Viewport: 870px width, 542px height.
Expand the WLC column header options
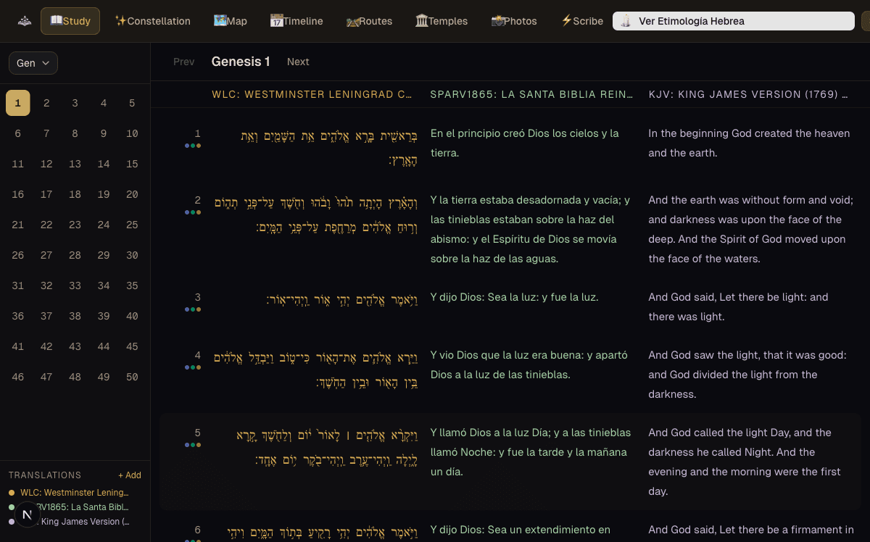point(312,94)
